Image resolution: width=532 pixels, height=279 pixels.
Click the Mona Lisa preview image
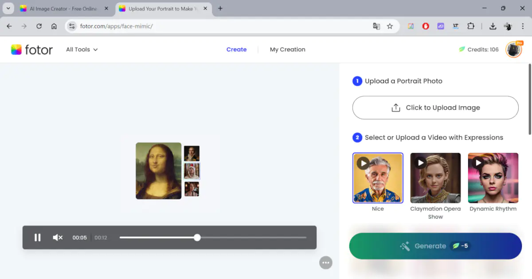[158, 170]
